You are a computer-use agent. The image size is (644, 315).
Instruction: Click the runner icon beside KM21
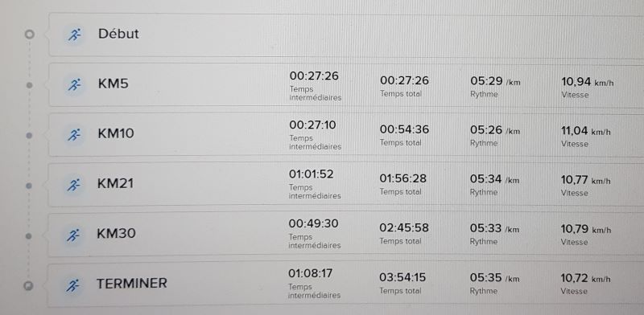(74, 185)
